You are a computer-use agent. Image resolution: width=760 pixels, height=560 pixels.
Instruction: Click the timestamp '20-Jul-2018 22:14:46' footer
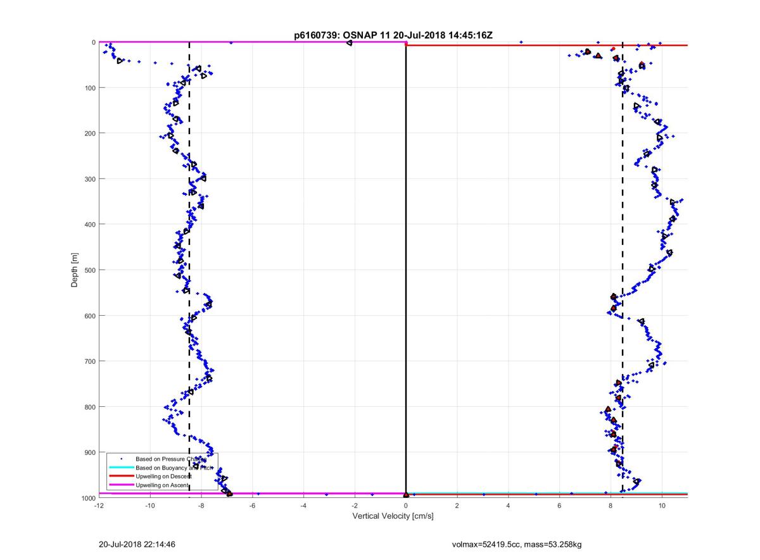tap(137, 544)
